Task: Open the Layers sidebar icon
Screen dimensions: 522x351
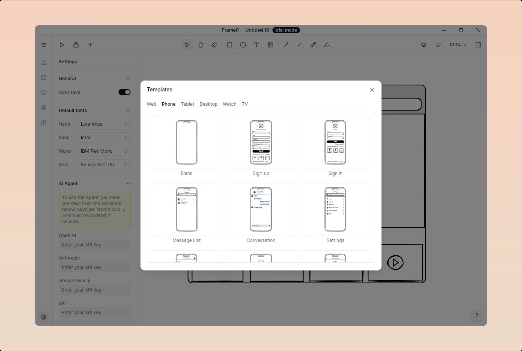Action: point(44,107)
